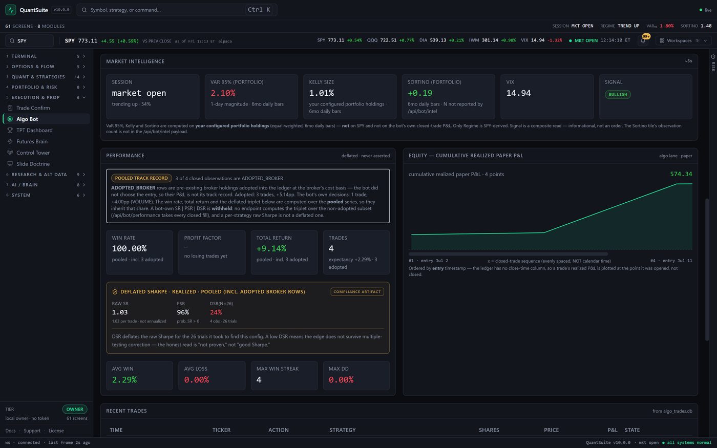Click the SORTINO (PORTFOLIO) +0.19 tile

tap(448, 97)
